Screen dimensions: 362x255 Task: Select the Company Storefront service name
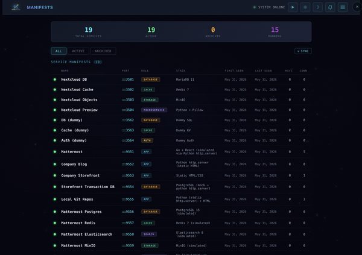80,175
